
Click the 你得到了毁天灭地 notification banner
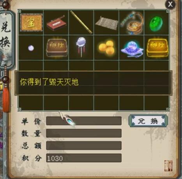pos(94,83)
